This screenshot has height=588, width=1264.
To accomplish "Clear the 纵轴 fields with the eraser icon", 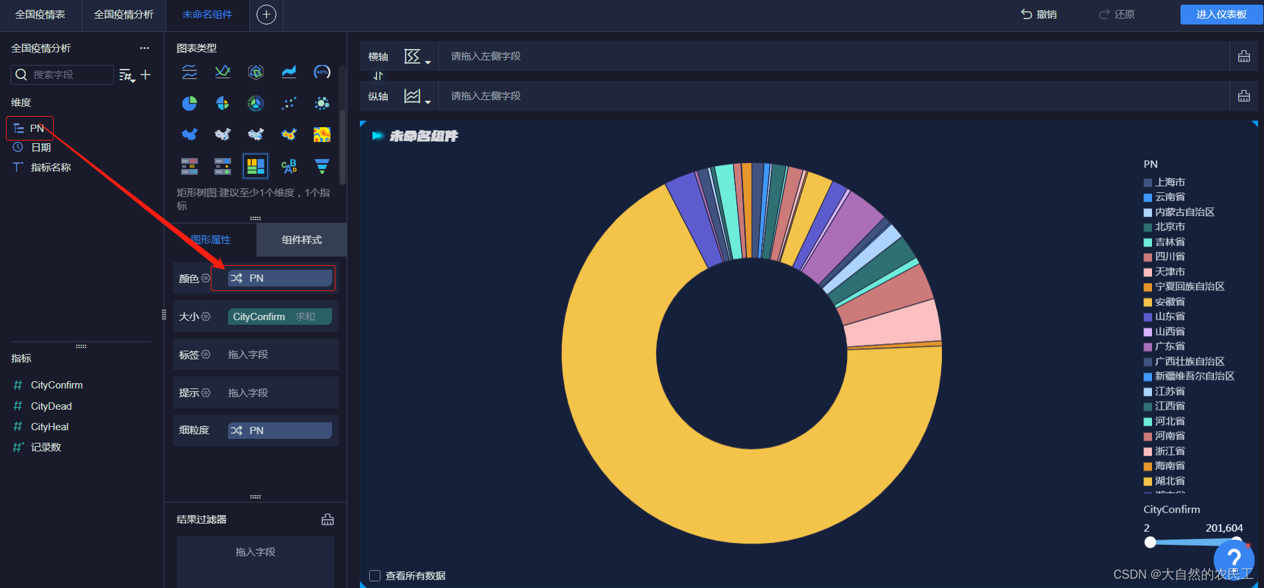I will click(1244, 96).
